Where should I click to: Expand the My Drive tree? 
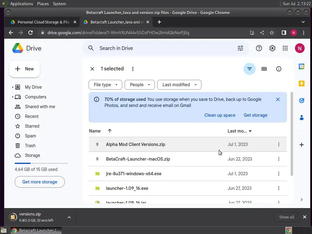13,87
